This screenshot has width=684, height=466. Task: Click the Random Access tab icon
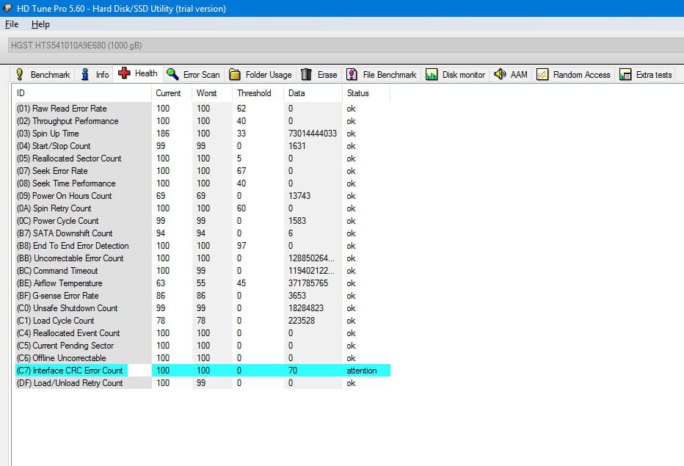pos(542,74)
